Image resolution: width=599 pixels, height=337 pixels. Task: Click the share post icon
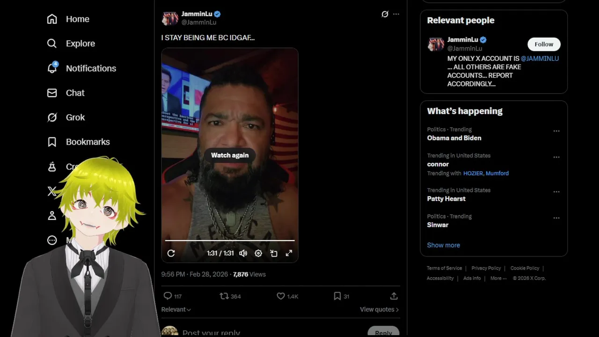(x=394, y=296)
